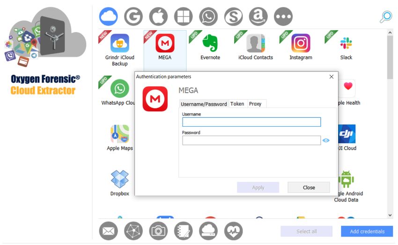Filter by social network graph icon

(133, 231)
